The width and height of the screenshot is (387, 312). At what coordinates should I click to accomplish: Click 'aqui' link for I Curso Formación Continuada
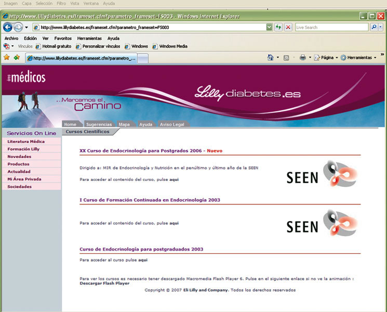(x=174, y=223)
